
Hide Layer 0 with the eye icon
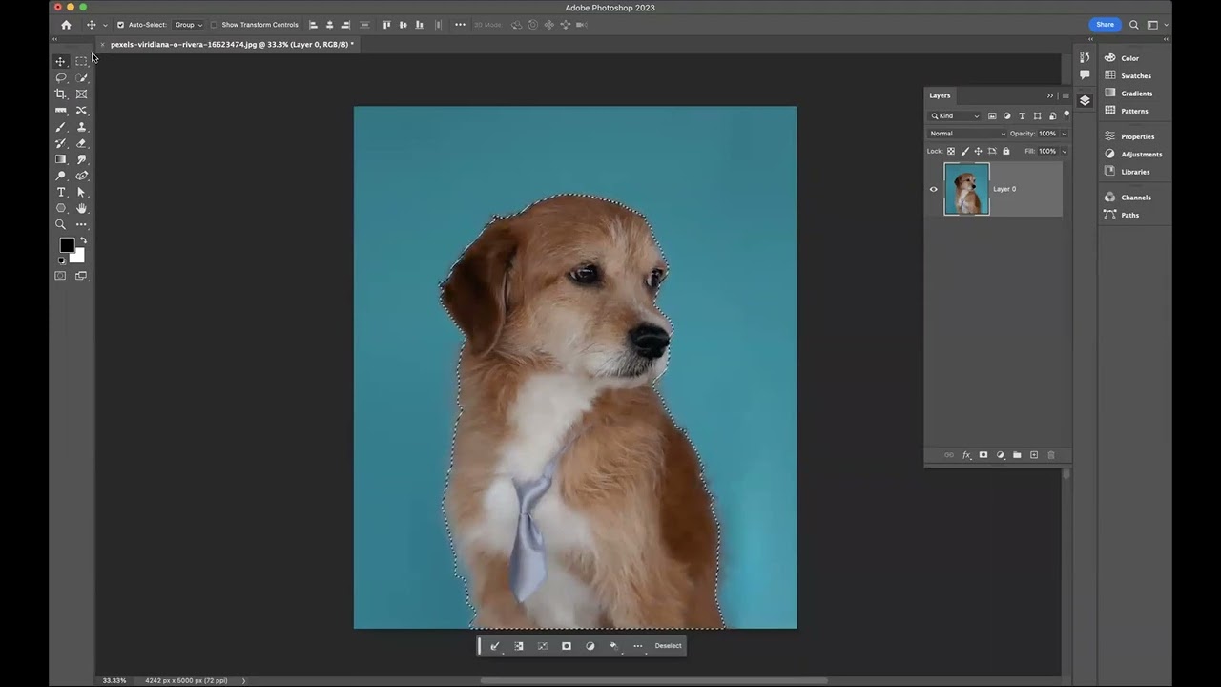934,189
